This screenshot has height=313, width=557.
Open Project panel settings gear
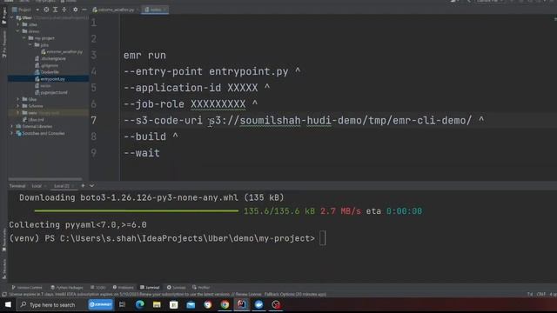click(76, 10)
